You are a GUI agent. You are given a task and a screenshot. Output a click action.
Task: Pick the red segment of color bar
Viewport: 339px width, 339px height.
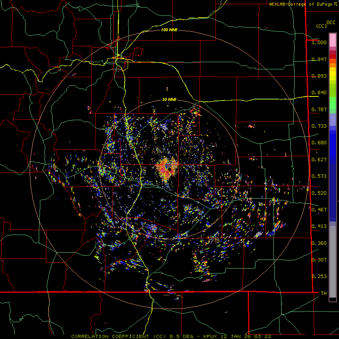pyautogui.click(x=333, y=56)
